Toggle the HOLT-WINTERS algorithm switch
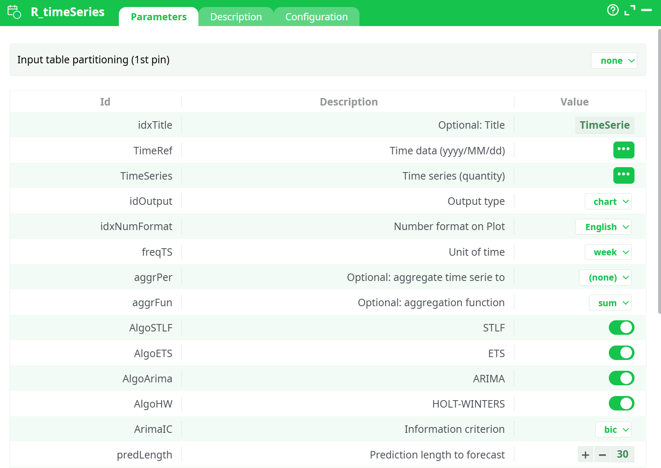 (621, 403)
